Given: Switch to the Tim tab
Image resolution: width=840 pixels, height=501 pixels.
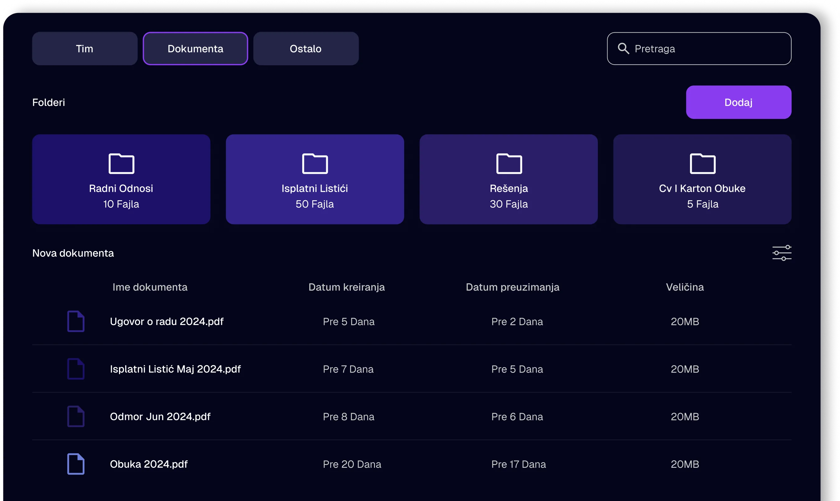Looking at the screenshot, I should click(84, 49).
